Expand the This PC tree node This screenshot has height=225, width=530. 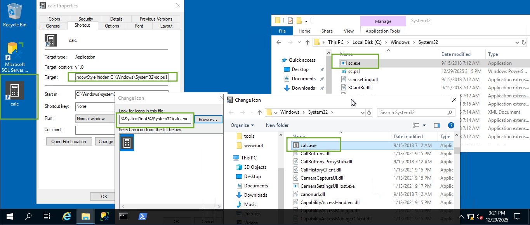[x=229, y=158]
